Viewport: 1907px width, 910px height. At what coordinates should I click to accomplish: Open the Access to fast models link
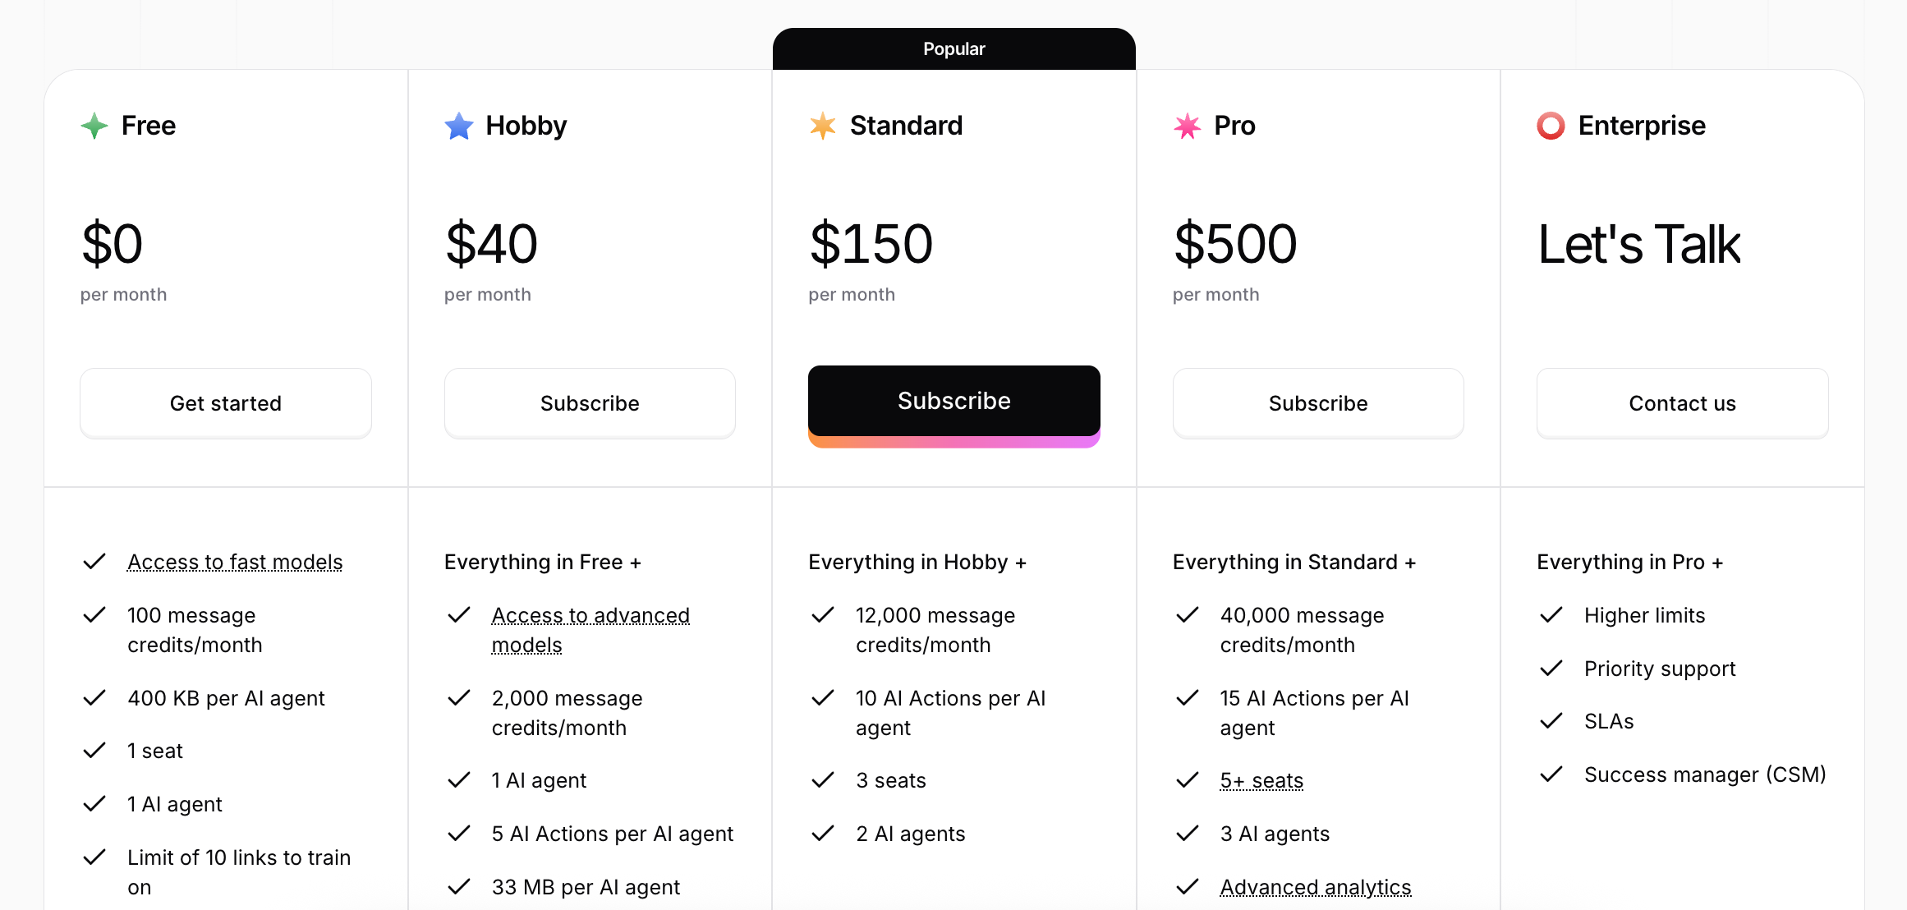pyautogui.click(x=235, y=563)
